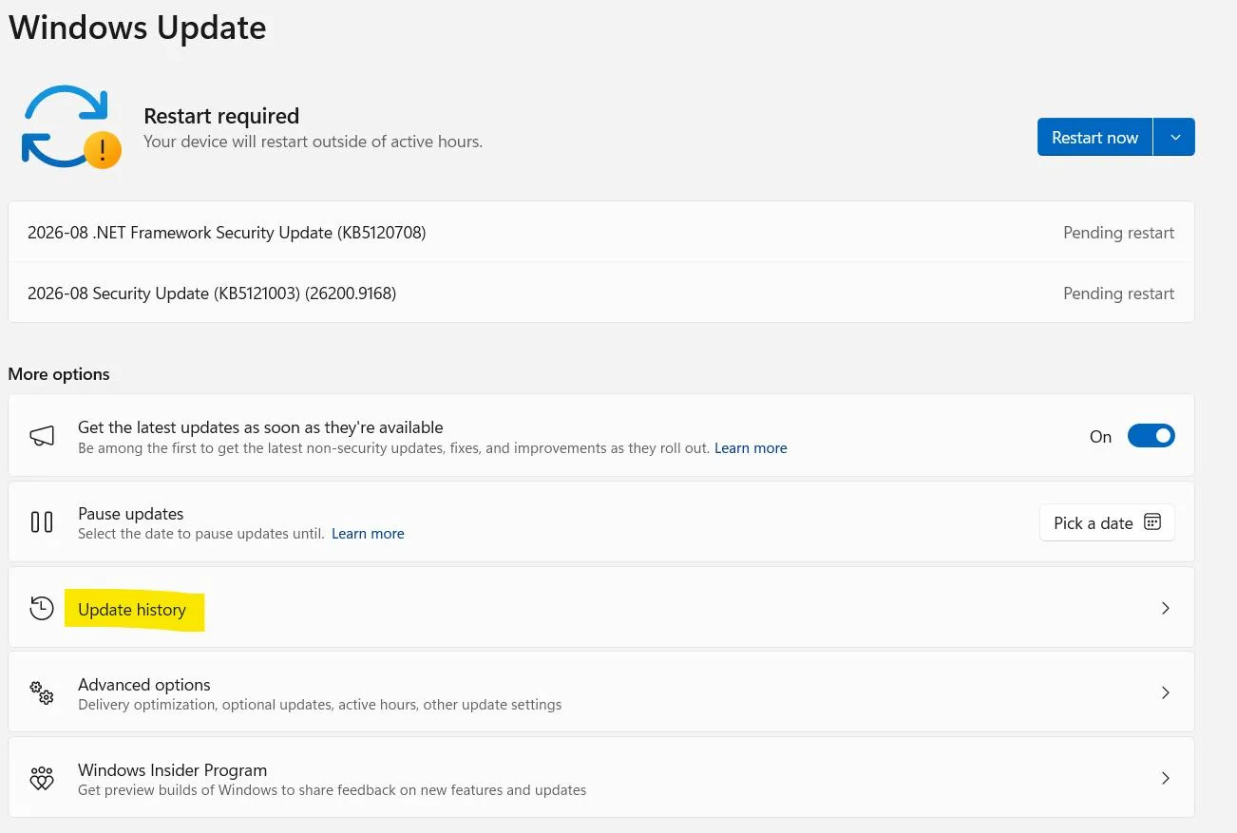Click the More options section heading

(59, 374)
